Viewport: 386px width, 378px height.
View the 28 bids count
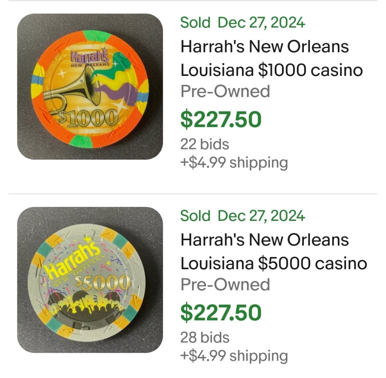click(204, 337)
